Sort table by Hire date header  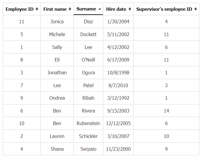[x=118, y=9]
